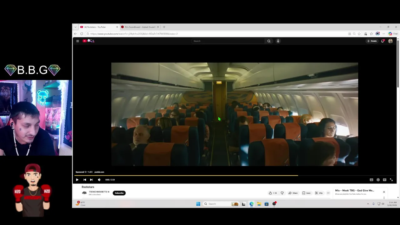
Task: Start voice search with microphone icon
Action: pos(278,41)
